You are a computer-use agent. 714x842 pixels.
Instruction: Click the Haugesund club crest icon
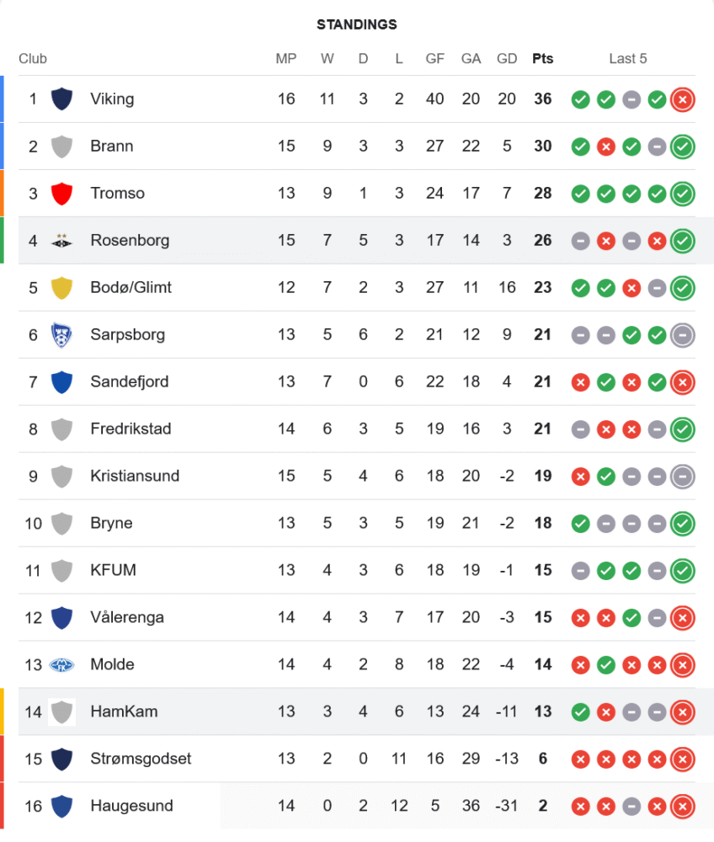tap(61, 807)
